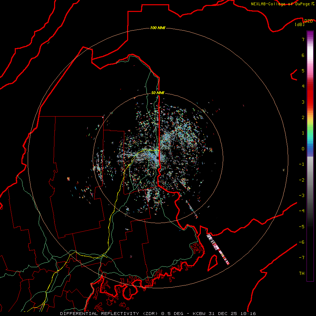Click the "1" value on the color scale

tap(303, 133)
